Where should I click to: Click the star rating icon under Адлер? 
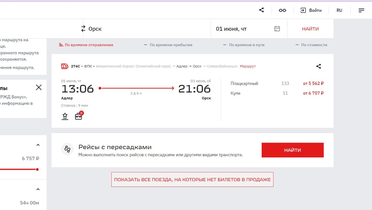point(65,116)
